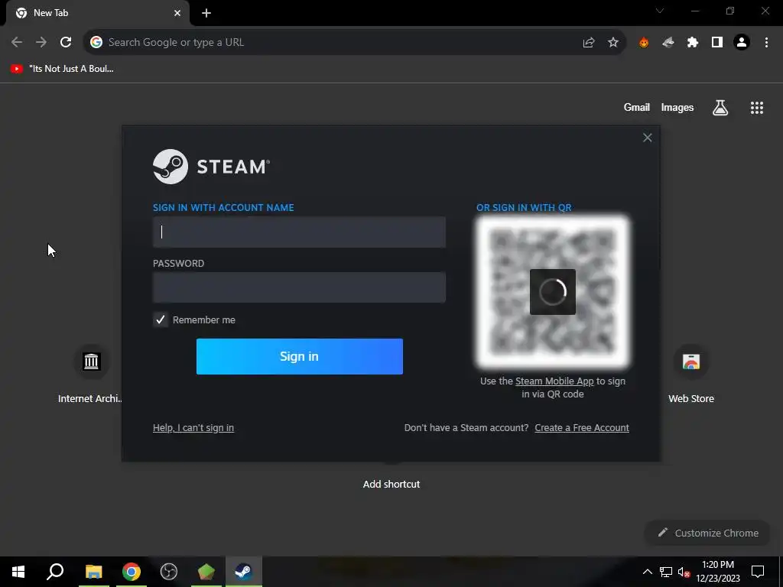This screenshot has height=587, width=783.
Task: Click the Add shortcut label
Action: click(391, 484)
